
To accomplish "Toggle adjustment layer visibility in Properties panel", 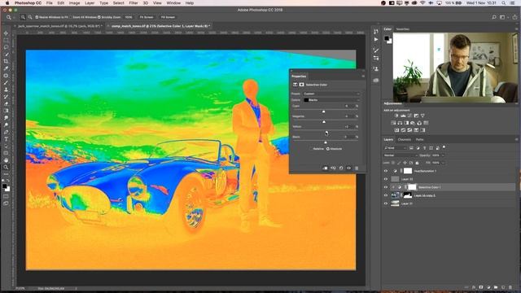I will pyautogui.click(x=349, y=168).
